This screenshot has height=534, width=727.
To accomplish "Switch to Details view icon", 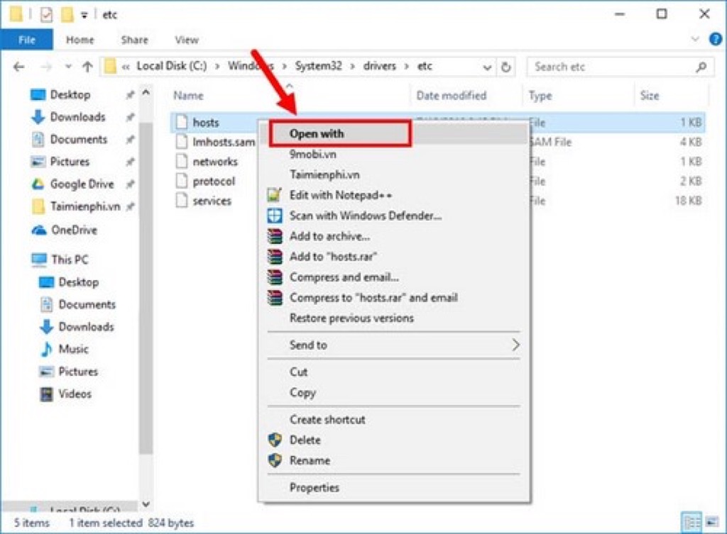I will click(692, 523).
